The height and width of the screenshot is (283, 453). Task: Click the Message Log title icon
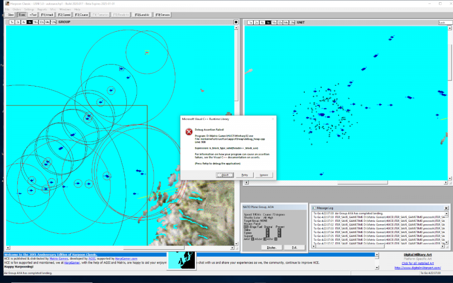[x=314, y=208]
